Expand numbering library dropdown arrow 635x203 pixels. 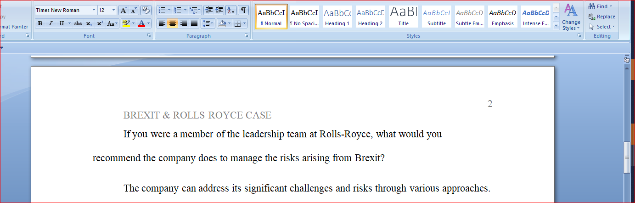point(185,10)
